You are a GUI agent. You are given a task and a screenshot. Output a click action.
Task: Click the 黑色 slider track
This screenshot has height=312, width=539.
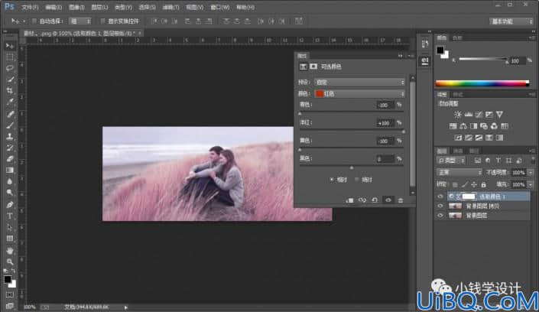tap(351, 166)
